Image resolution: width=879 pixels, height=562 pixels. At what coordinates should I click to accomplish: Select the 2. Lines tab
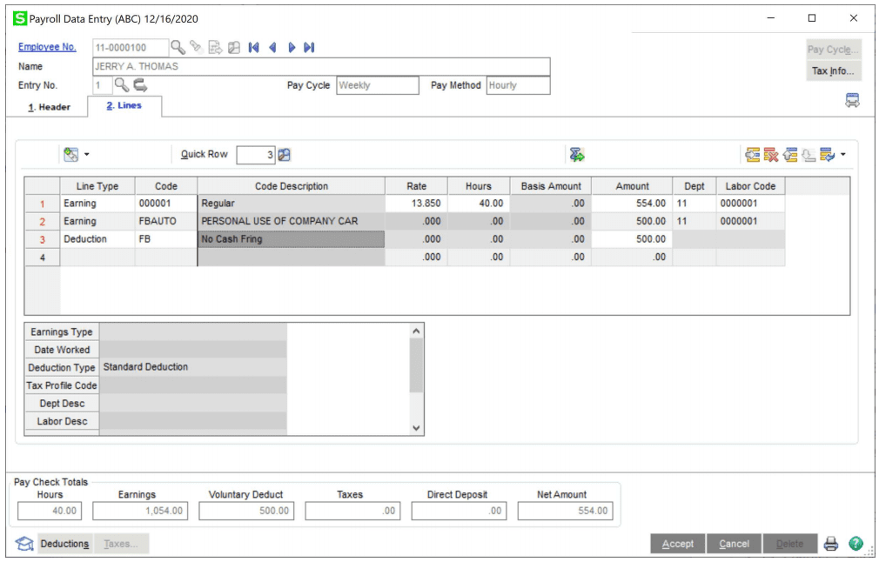coord(124,106)
